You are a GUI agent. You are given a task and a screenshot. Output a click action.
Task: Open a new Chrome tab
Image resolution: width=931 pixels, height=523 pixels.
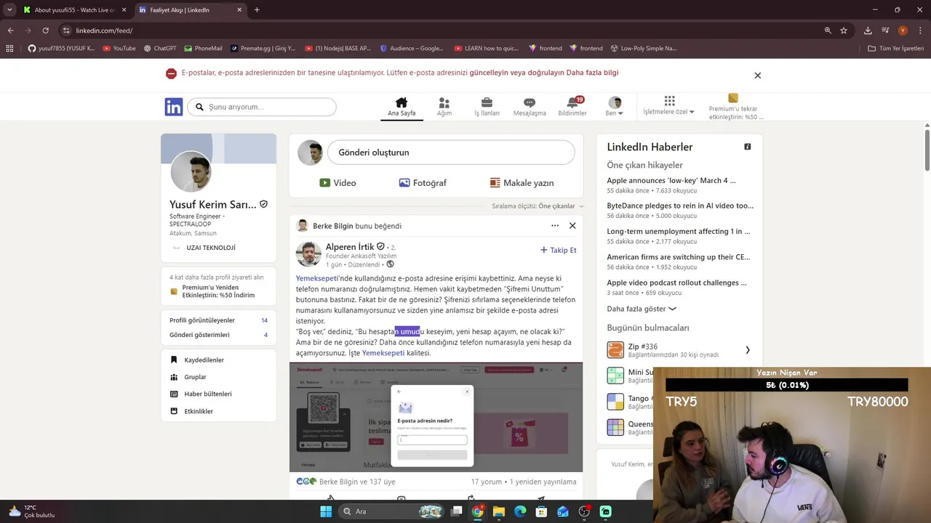(x=257, y=10)
